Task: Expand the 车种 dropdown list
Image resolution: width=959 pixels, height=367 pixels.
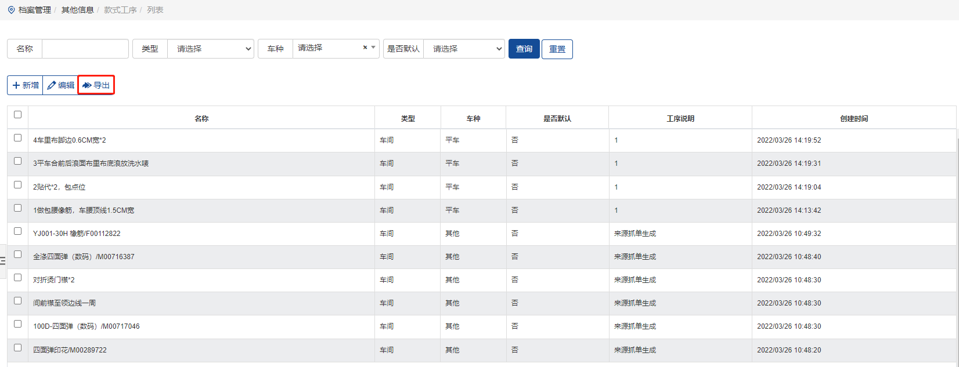Action: (373, 48)
